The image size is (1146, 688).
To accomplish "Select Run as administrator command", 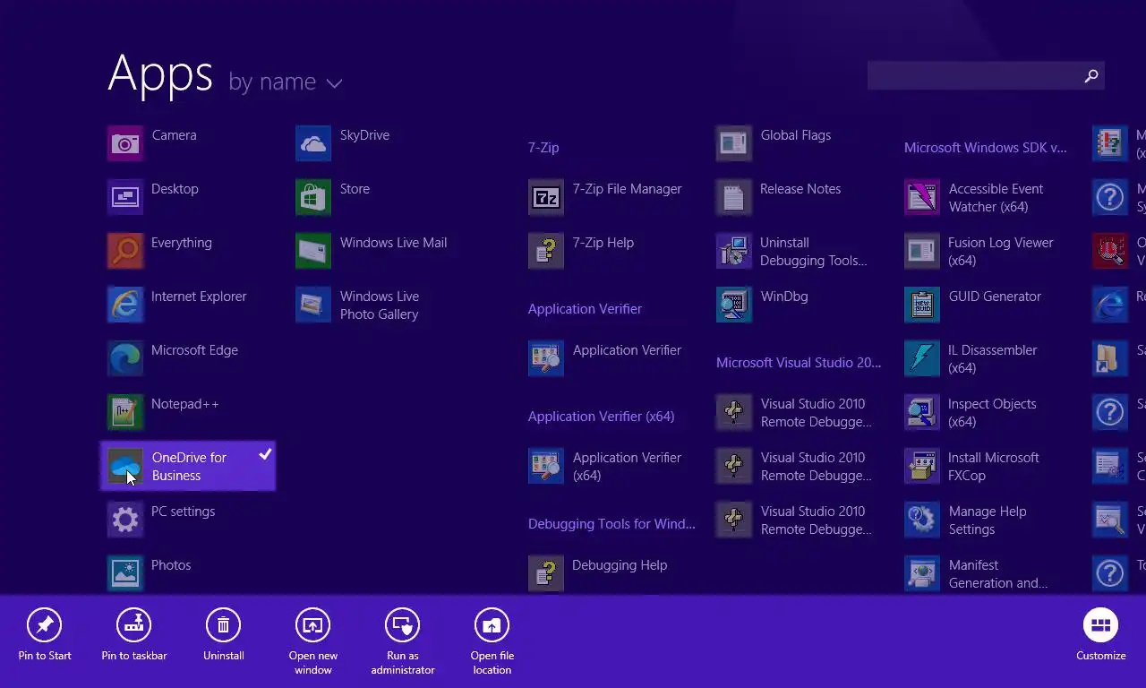I will [x=403, y=641].
